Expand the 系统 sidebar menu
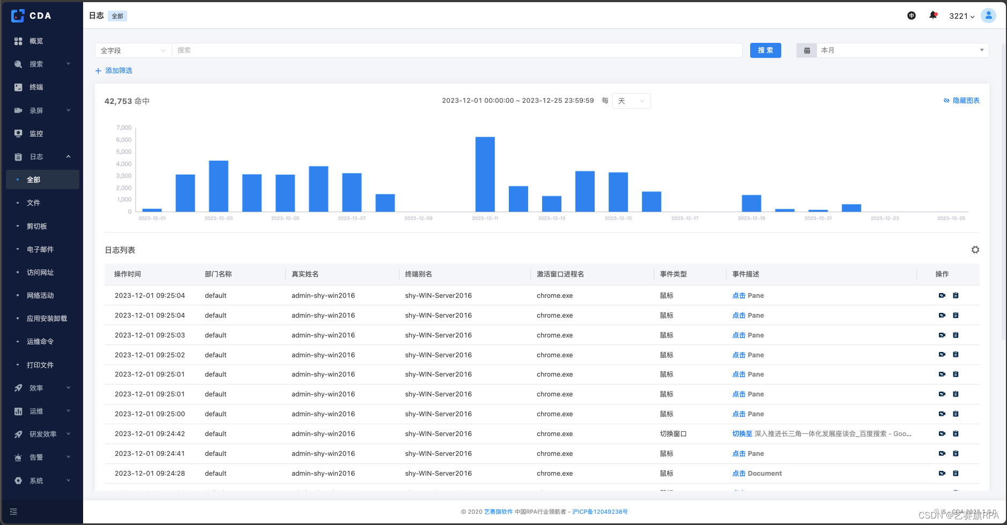Screen dimensions: 1007x525 pos(43,481)
